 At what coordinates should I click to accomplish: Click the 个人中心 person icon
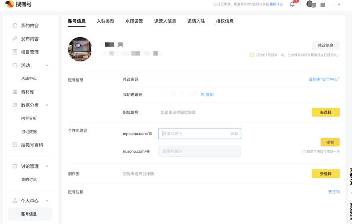coord(15,201)
